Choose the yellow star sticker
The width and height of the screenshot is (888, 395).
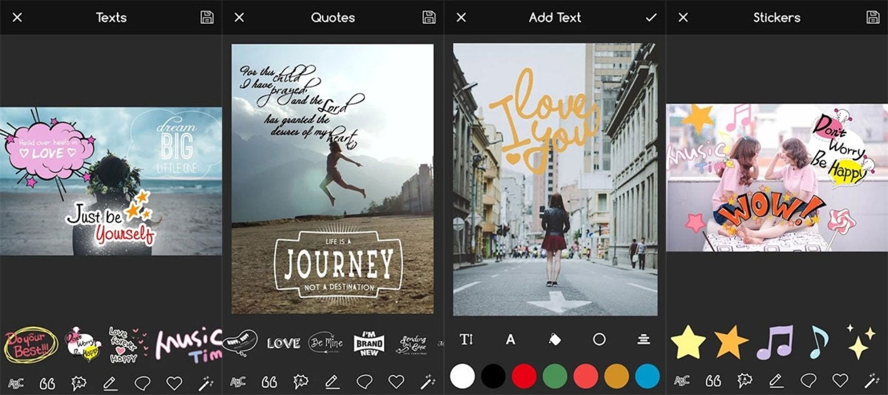click(x=689, y=341)
